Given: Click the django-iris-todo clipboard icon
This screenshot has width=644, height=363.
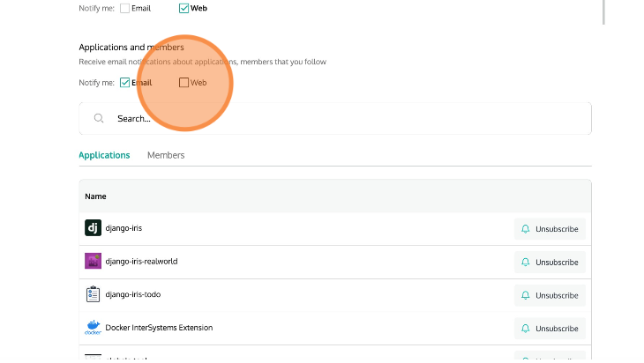Looking at the screenshot, I should pyautogui.click(x=93, y=295).
